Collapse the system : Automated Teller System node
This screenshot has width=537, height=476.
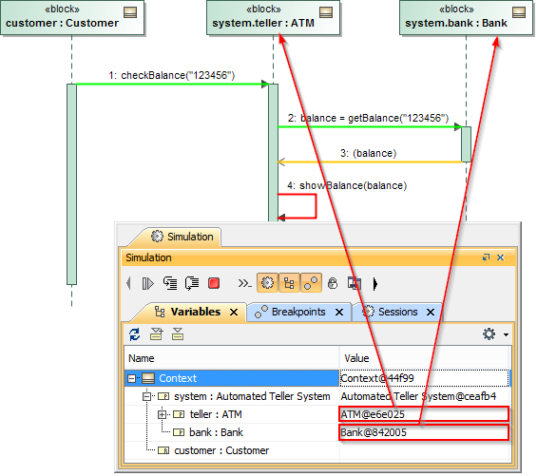tap(146, 396)
